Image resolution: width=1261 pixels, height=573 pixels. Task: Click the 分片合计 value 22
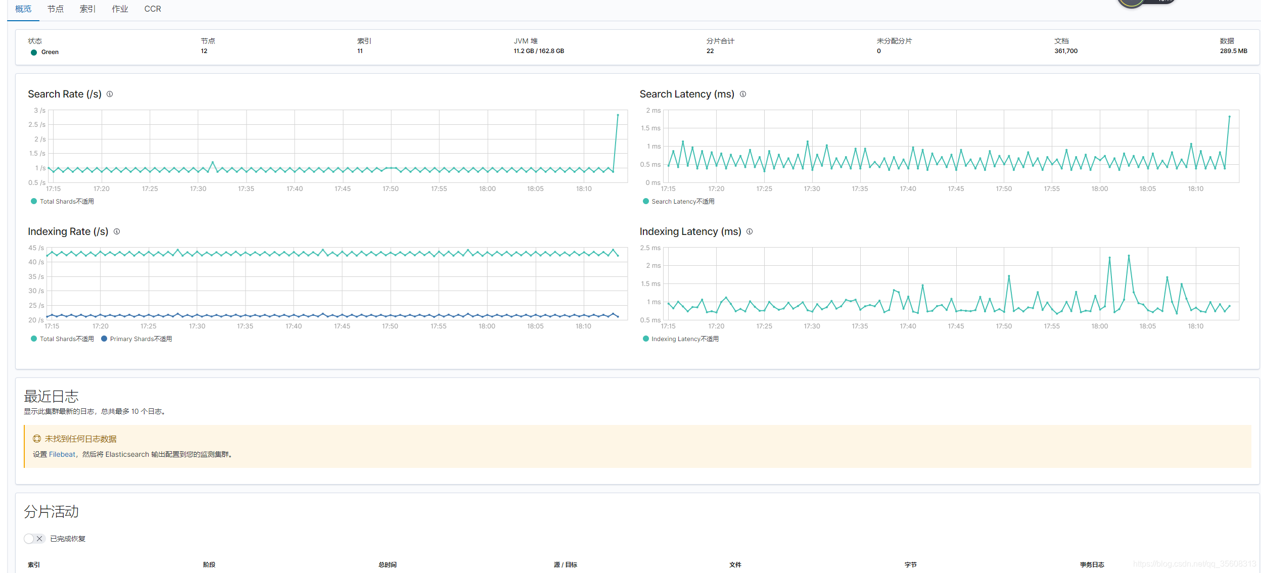pyautogui.click(x=710, y=51)
